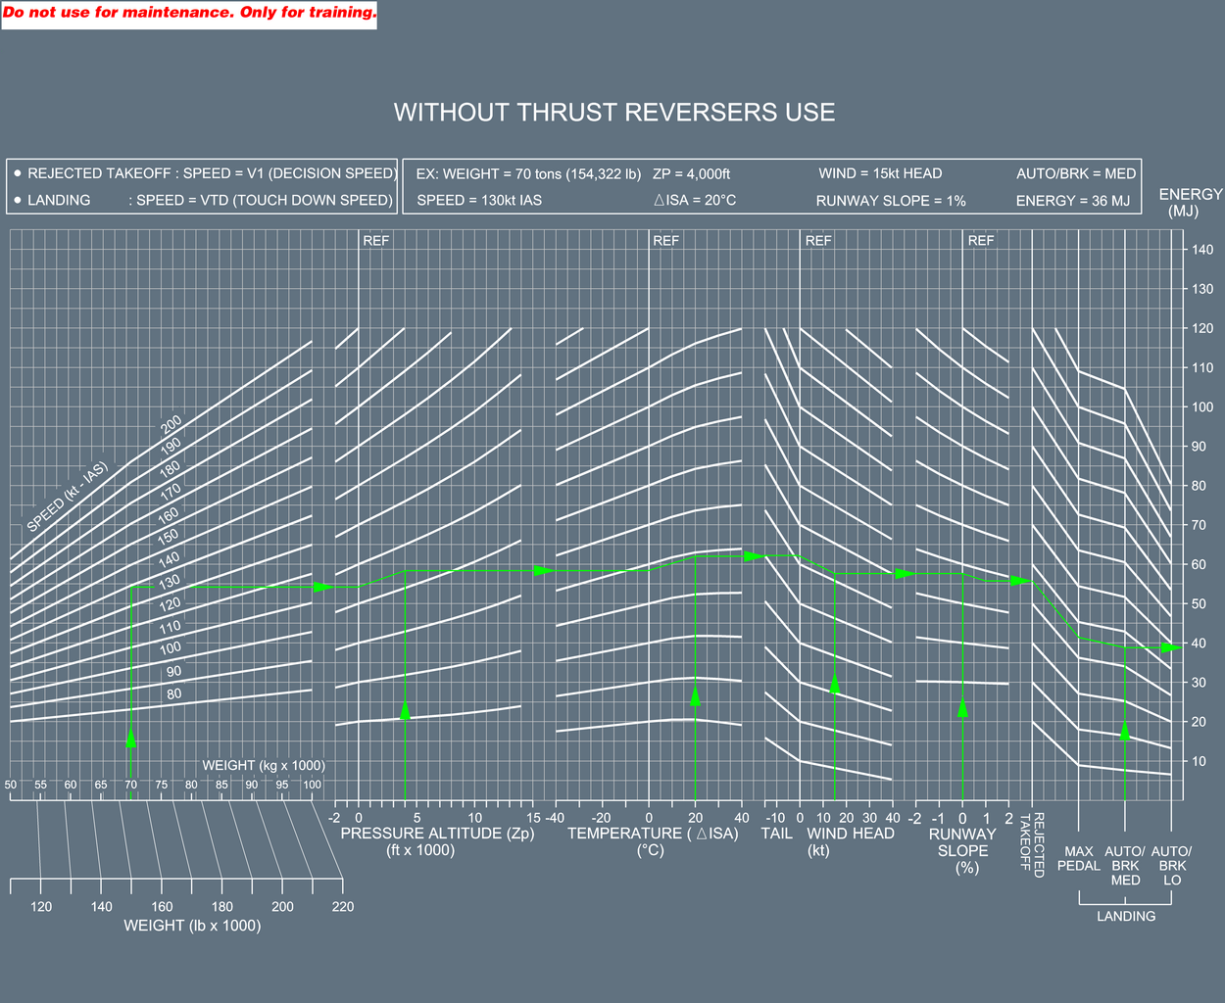
Task: Click the green right arrow pointing at 40 MJ
Action: (x=1170, y=647)
